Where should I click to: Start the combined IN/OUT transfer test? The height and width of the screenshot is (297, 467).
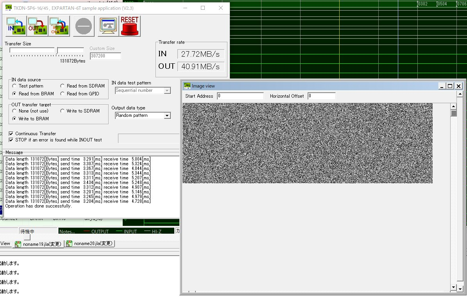(x=59, y=26)
